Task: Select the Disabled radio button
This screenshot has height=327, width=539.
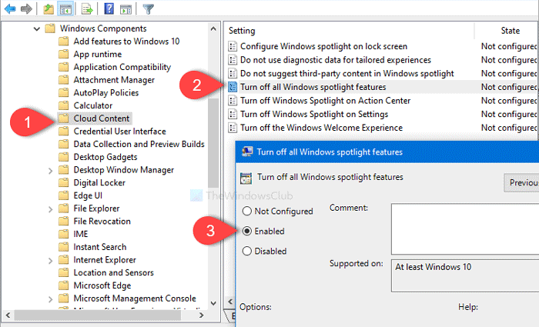Action: 247,251
